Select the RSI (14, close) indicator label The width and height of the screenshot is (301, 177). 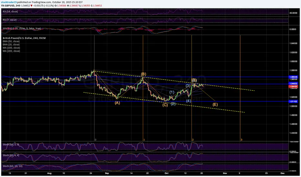[x=10, y=12]
